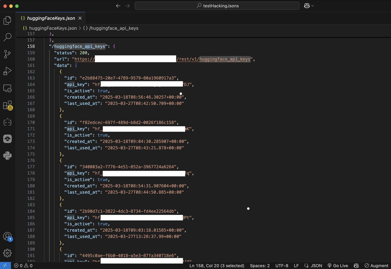Screen dimensions: 391x269
Task: Open Extensions view with warning badge
Action: [7, 105]
